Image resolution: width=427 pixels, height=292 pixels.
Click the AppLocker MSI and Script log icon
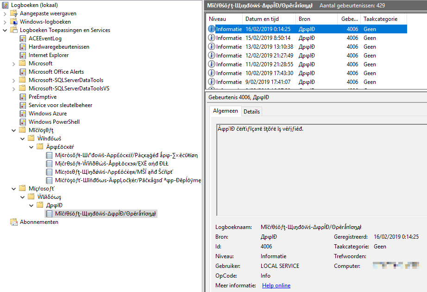(x=49, y=172)
